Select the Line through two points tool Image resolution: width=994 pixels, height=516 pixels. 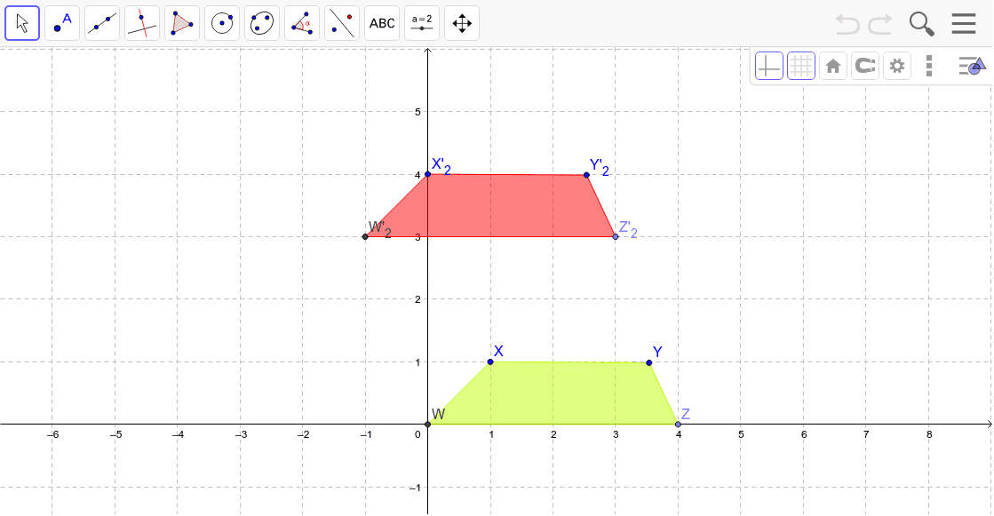point(102,23)
